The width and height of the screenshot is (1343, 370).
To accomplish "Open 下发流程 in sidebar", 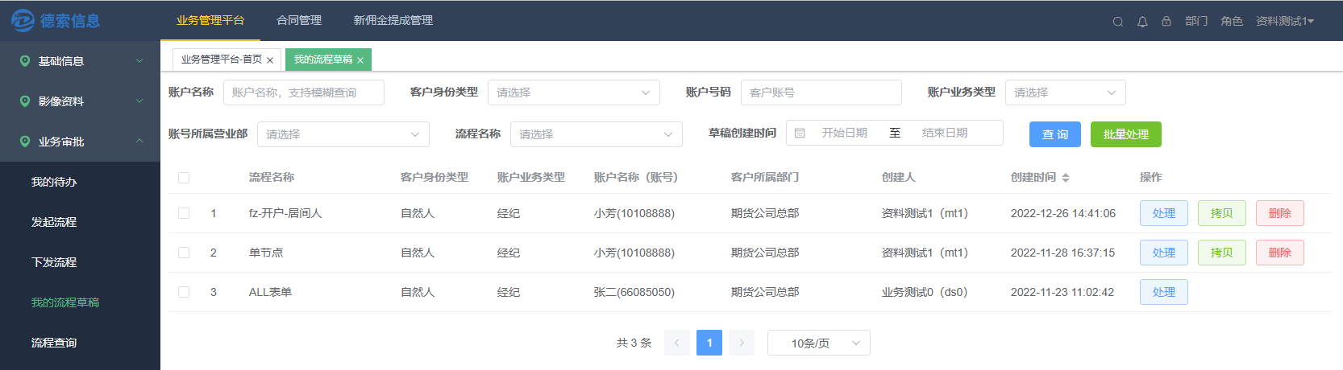I will click(x=80, y=262).
